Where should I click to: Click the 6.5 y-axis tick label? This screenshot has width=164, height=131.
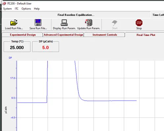13,98
